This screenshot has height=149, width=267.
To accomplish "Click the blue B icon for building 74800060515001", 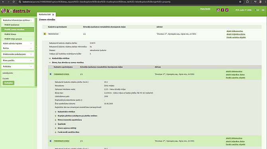I will click(x=50, y=74).
